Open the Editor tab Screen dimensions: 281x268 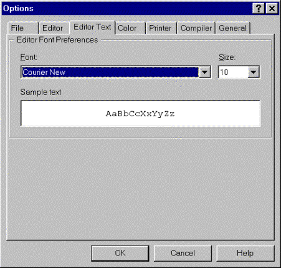coord(54,28)
